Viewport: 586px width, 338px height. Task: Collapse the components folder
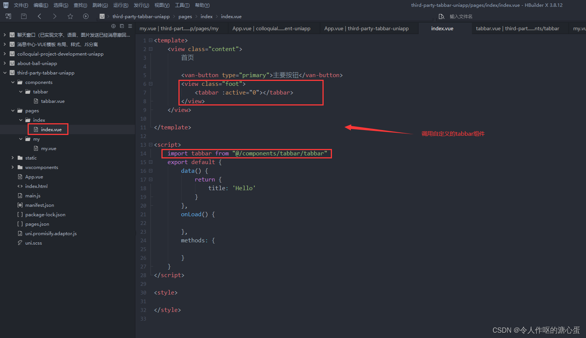(12, 82)
